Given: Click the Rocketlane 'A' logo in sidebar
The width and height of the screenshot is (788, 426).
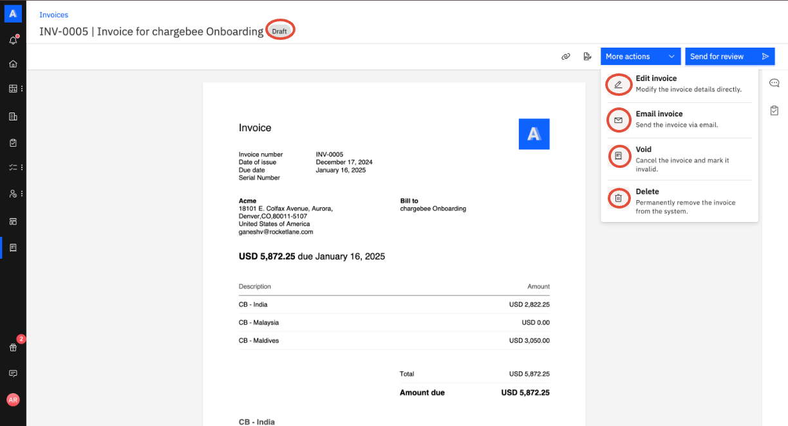Looking at the screenshot, I should click(13, 13).
